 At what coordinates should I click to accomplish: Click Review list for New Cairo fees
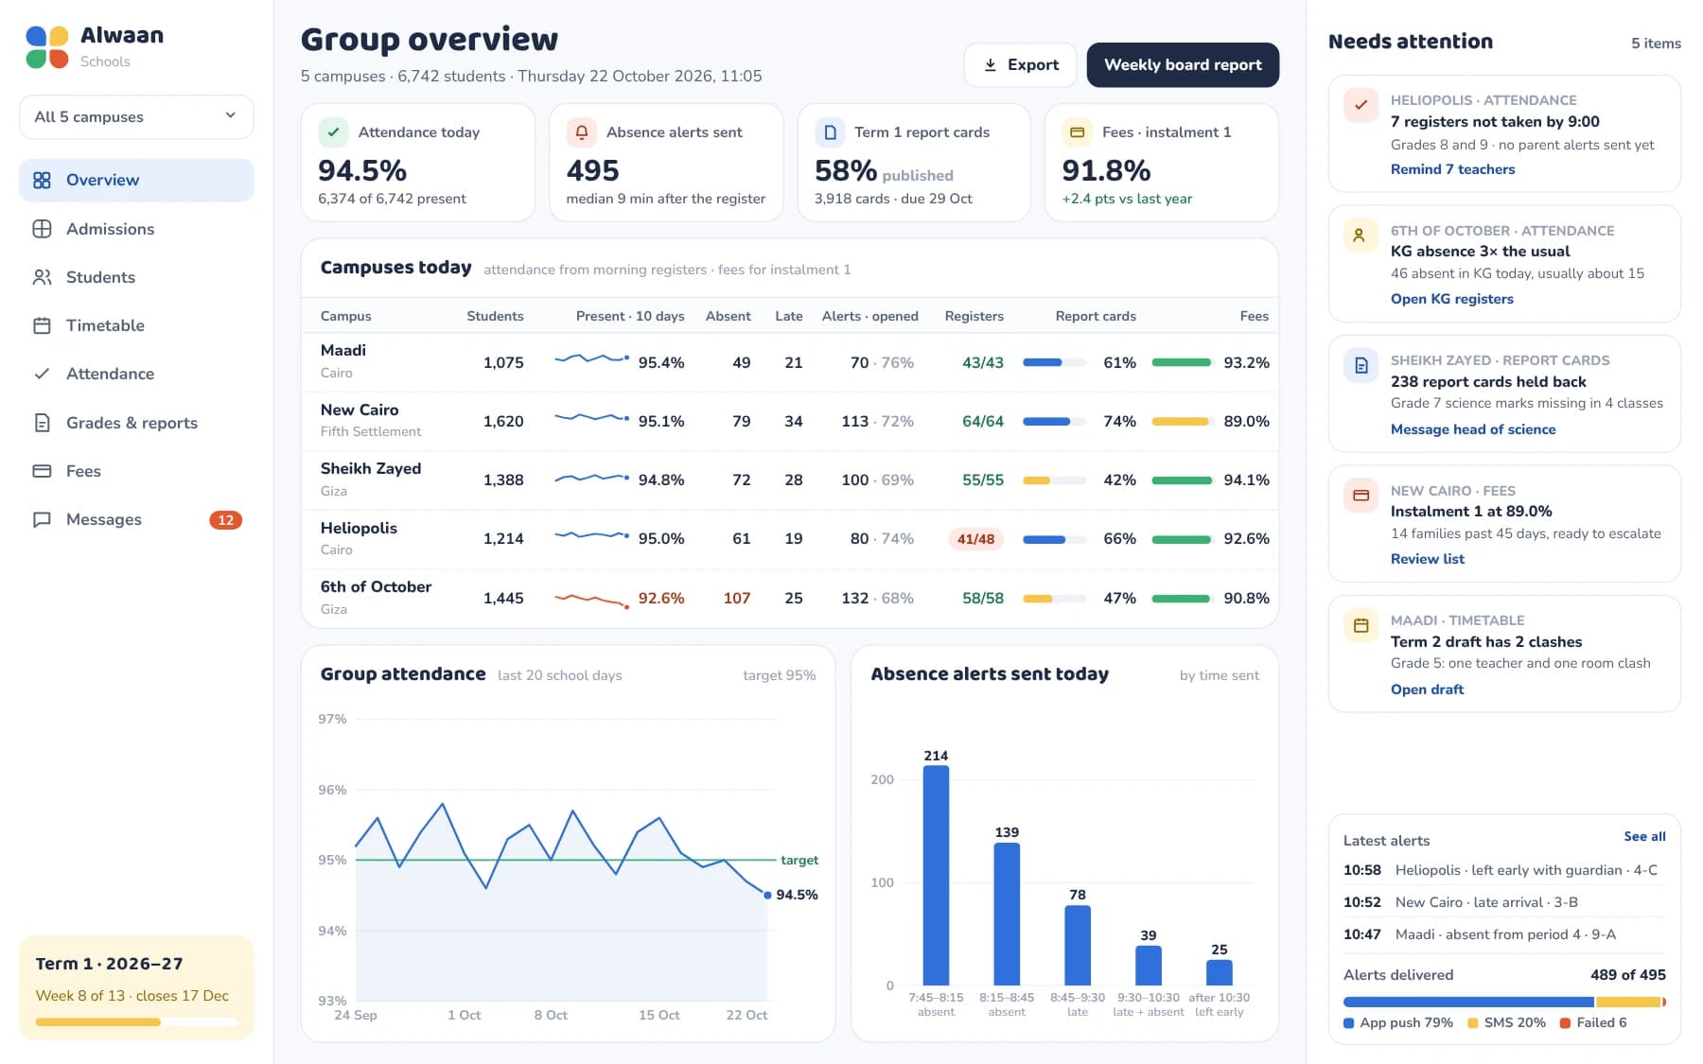click(1427, 559)
